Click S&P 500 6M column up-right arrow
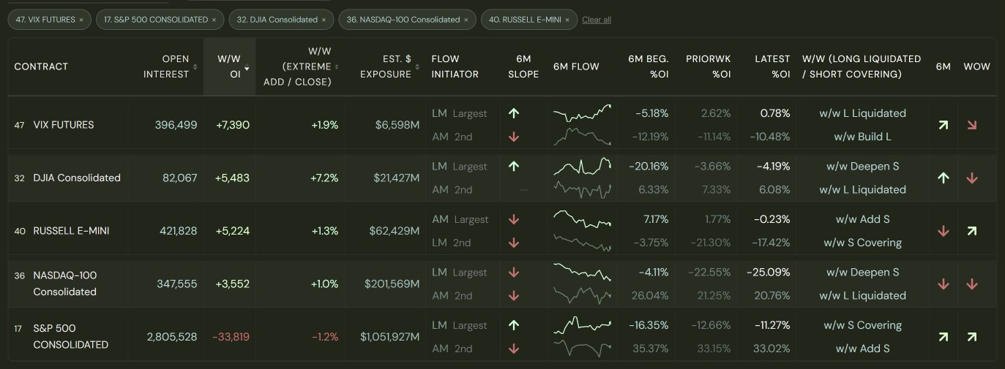This screenshot has width=1005, height=369. (944, 337)
